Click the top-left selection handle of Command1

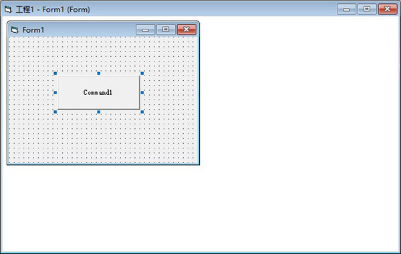pos(55,74)
